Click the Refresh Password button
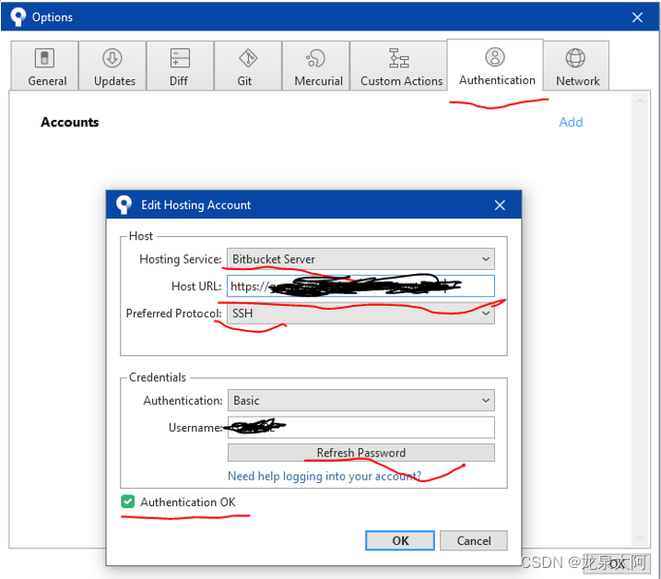 [x=361, y=453]
